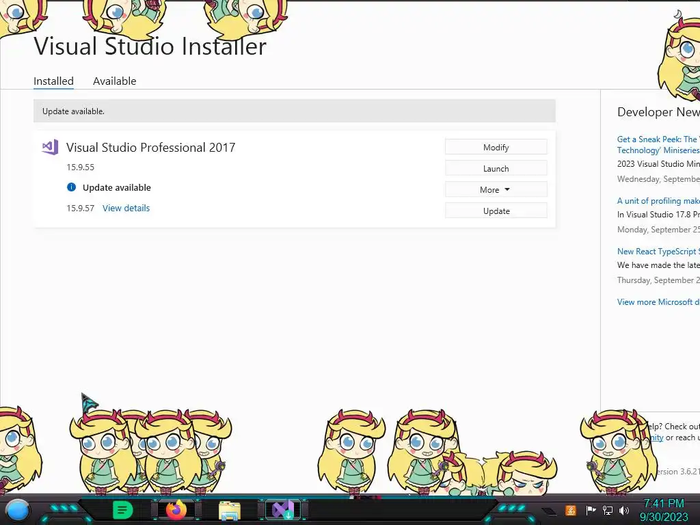Click the Launch button

tap(496, 169)
